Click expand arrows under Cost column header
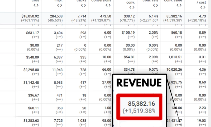The height and width of the screenshot is (127, 211). 36,5
